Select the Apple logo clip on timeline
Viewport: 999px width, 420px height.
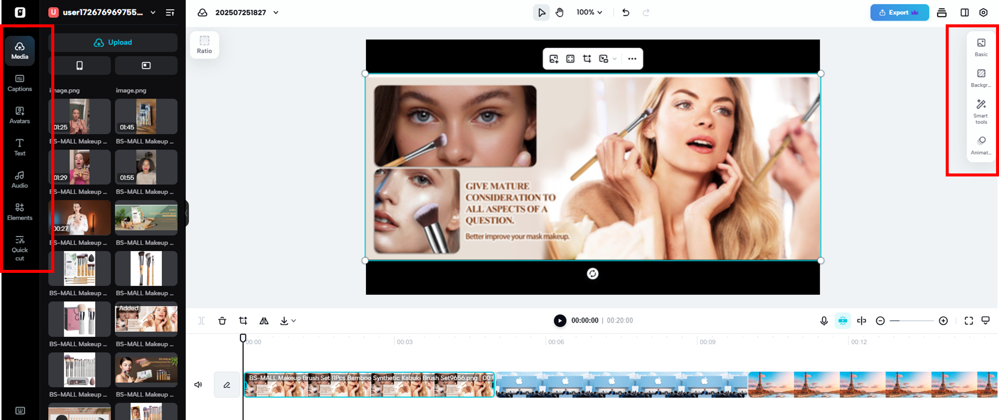pos(622,385)
